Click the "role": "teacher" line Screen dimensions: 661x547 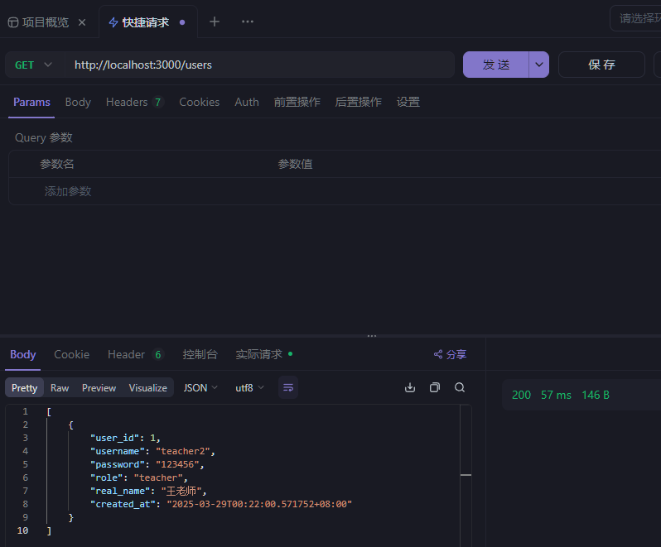click(138, 478)
